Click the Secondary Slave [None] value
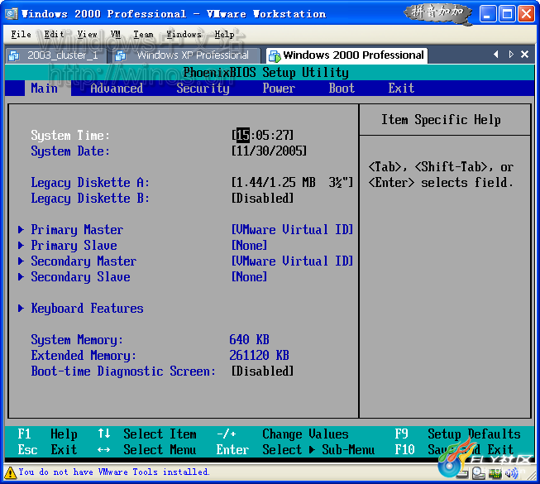The height and width of the screenshot is (484, 540). (250, 276)
